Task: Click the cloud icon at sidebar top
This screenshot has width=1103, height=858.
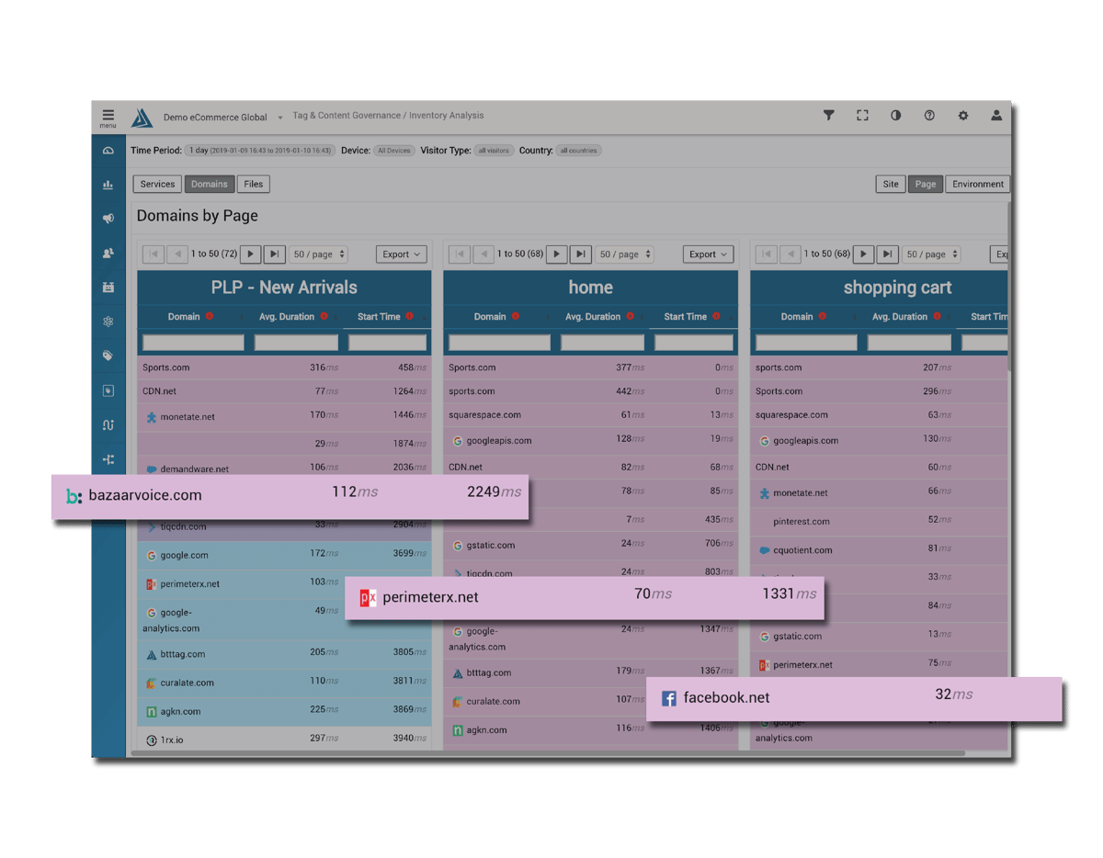Action: pyautogui.click(x=108, y=149)
